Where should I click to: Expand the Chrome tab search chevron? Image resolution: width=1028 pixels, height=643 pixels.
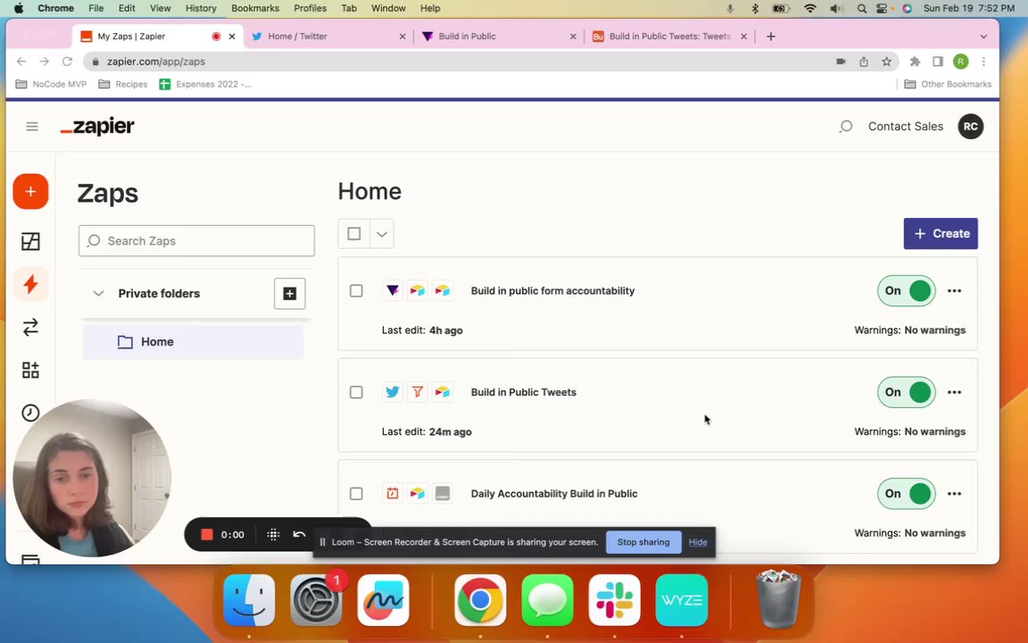pyautogui.click(x=983, y=37)
